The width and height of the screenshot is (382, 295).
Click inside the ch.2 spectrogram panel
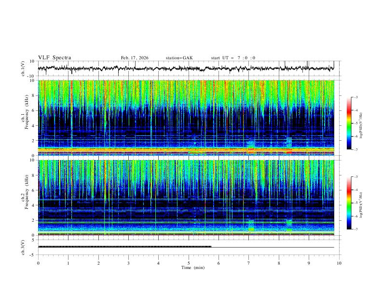[x=186, y=198]
